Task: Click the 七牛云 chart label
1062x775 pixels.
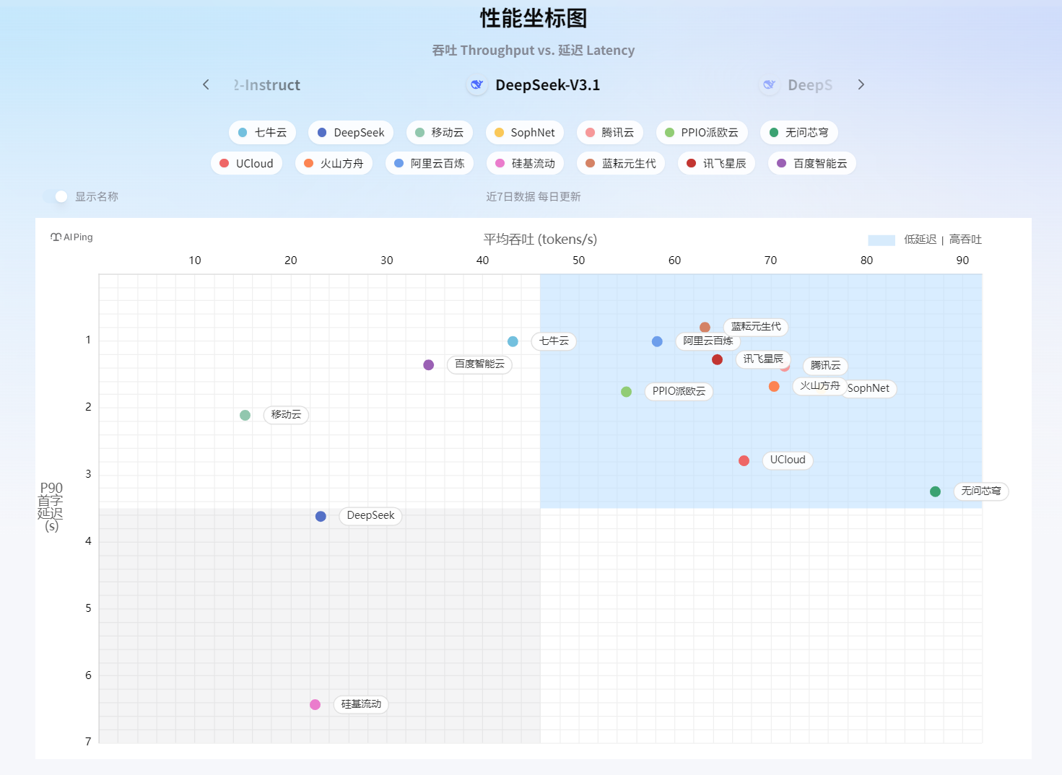Action: pos(554,341)
